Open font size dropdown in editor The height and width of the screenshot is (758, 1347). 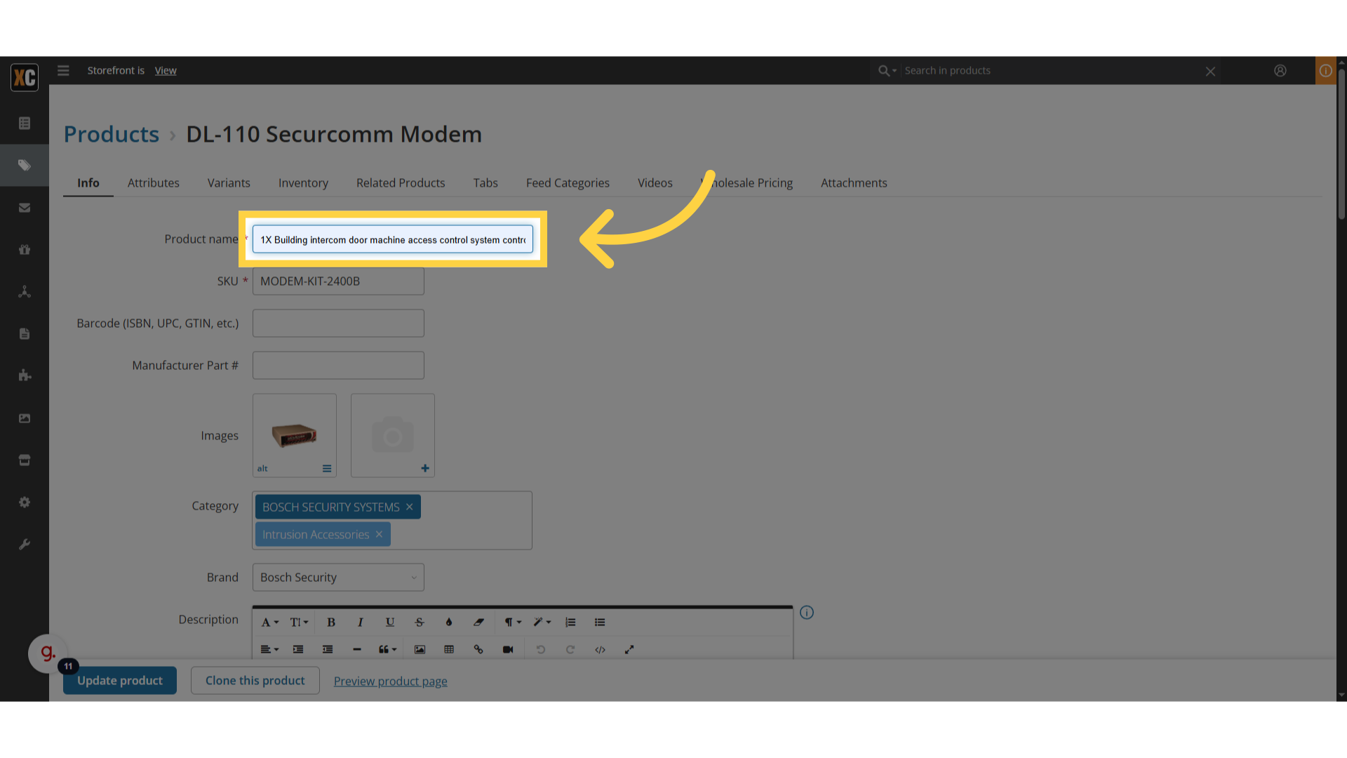pos(300,623)
